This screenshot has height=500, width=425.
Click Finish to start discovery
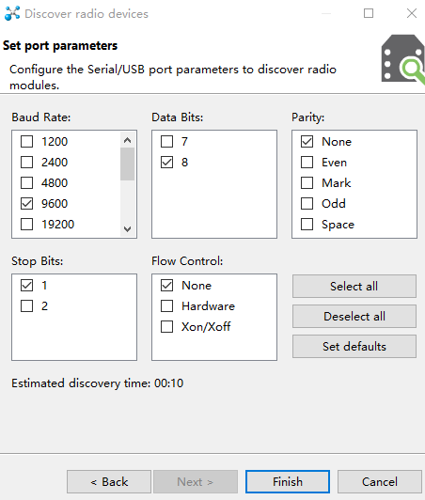pyautogui.click(x=288, y=481)
